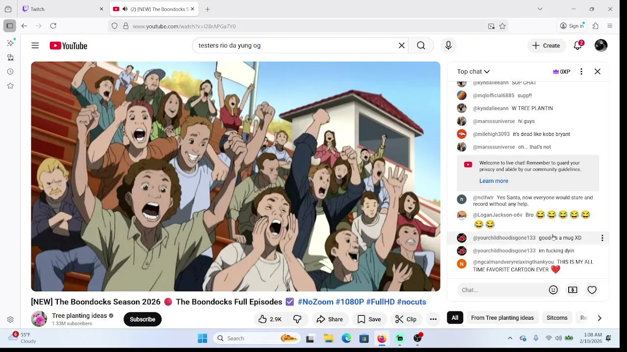Select 'From Tree planting ideas' chip
The image size is (627, 352).
(502, 318)
